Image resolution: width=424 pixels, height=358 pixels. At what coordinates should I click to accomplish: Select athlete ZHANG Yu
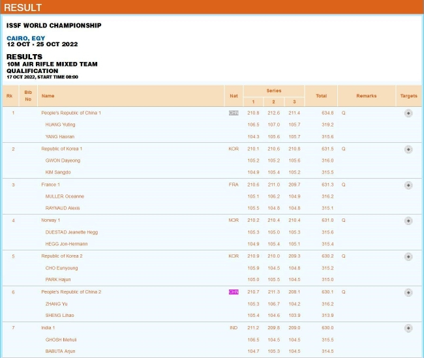(56, 304)
